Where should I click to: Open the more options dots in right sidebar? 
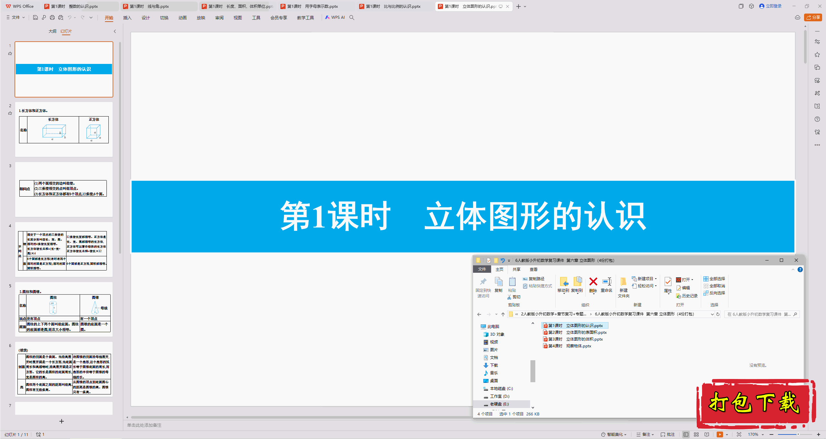pos(817,145)
